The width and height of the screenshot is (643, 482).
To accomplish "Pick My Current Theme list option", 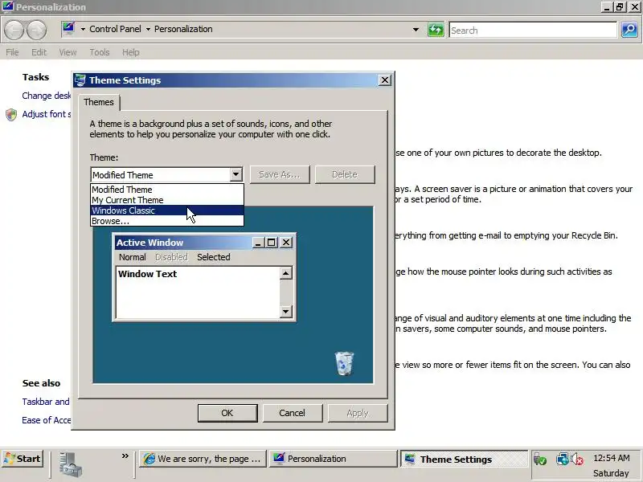I will tap(167, 200).
